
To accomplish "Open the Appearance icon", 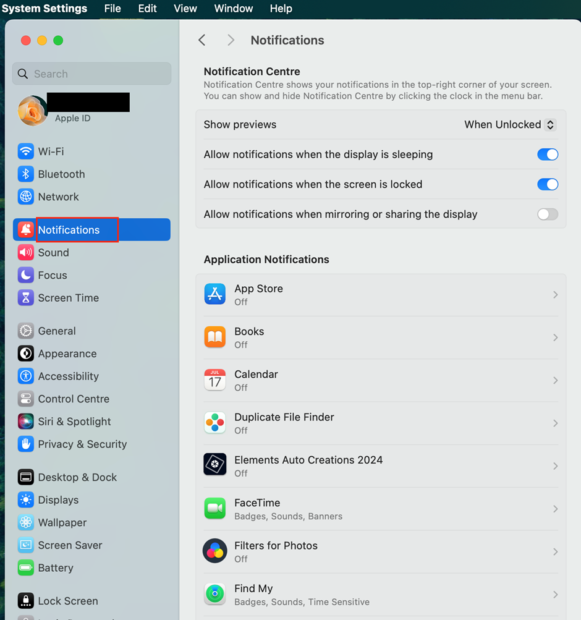I will [26, 354].
